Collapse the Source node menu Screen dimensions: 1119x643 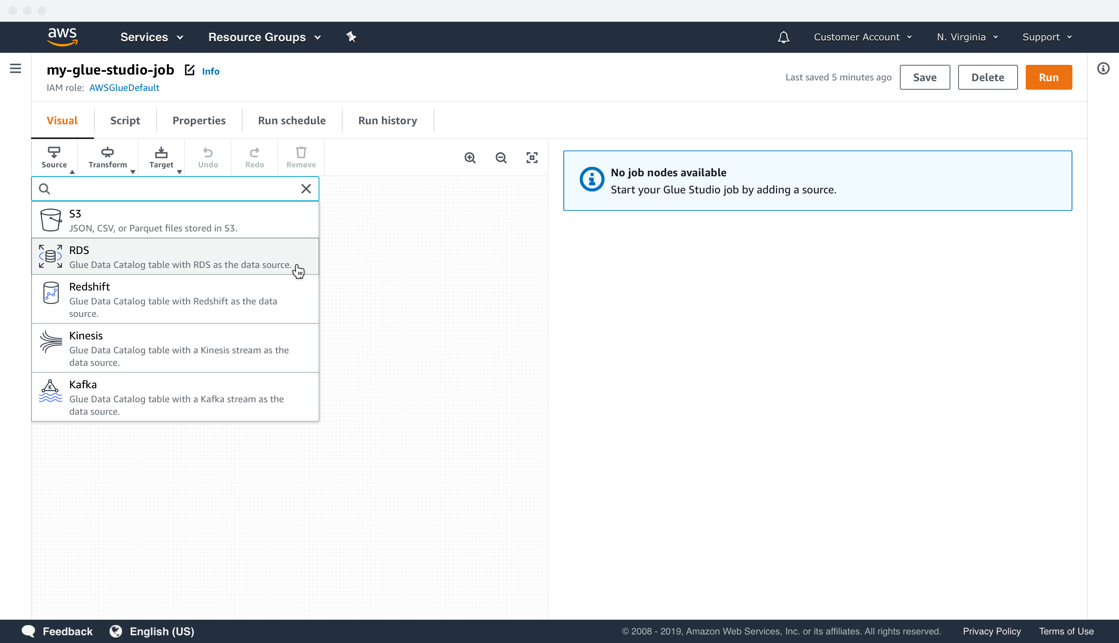(x=54, y=158)
